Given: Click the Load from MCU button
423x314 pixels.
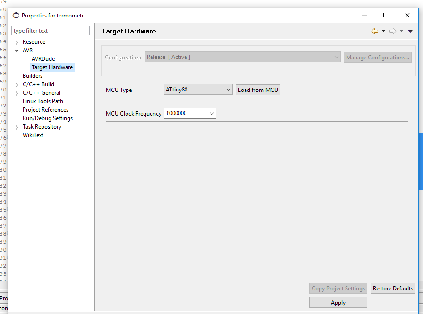Looking at the screenshot, I should [x=258, y=90].
